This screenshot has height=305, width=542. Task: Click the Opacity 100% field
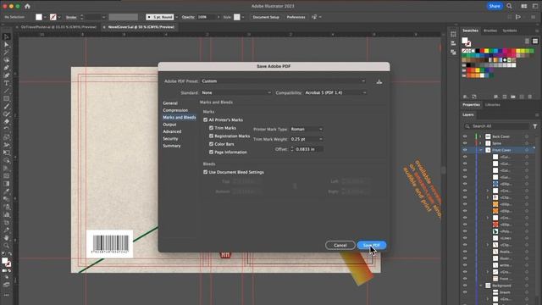[x=207, y=17]
